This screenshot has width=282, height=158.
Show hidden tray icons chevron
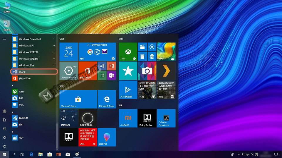coord(239,154)
